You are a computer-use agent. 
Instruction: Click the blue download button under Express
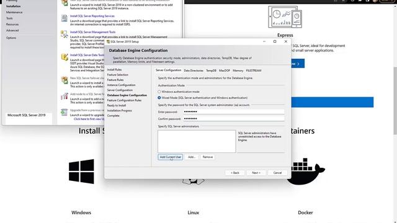click(x=298, y=64)
